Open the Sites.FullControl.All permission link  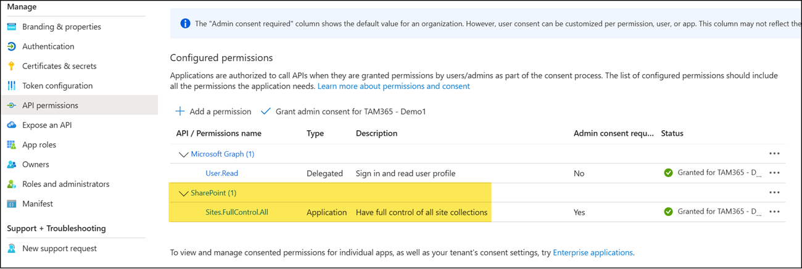(x=237, y=212)
